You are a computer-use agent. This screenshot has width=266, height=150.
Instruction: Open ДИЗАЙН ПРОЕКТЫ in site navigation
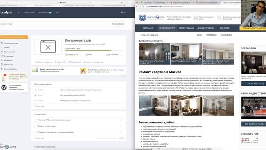click(x=206, y=28)
